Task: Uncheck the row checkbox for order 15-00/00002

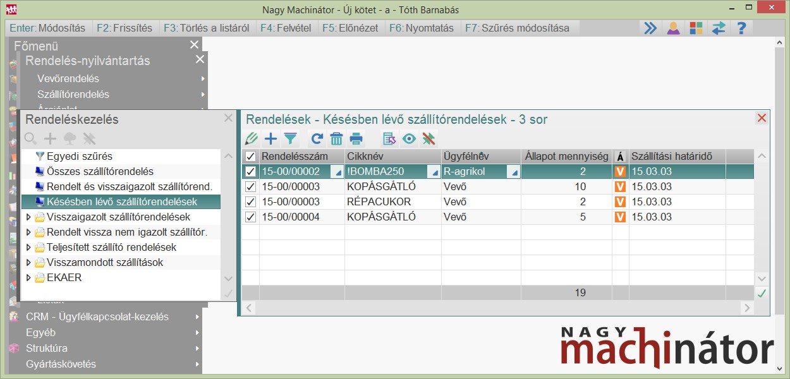Action: point(250,171)
